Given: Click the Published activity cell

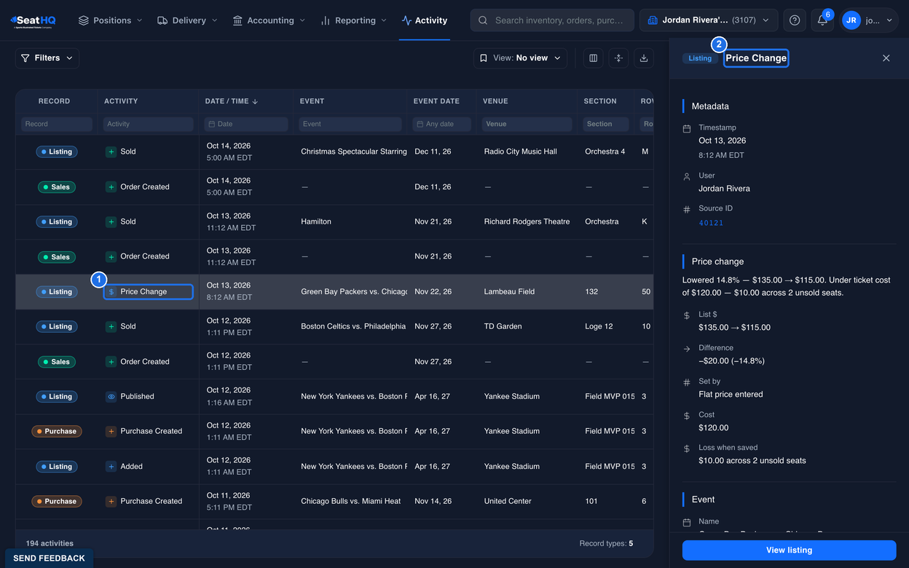Looking at the screenshot, I should tap(137, 396).
